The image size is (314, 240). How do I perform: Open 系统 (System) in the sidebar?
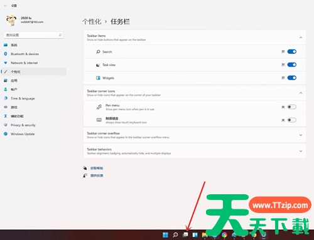pyautogui.click(x=33, y=45)
